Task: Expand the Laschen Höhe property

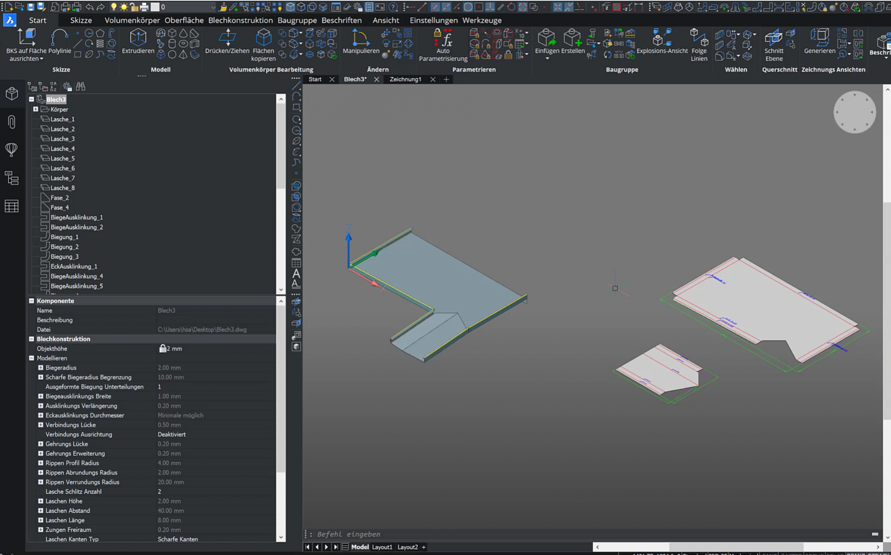Action: (40, 501)
